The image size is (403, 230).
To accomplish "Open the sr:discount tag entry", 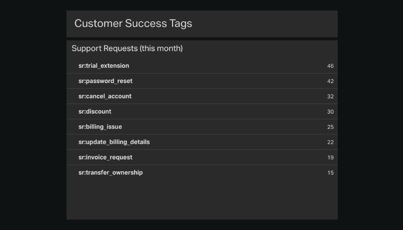I will (x=202, y=111).
